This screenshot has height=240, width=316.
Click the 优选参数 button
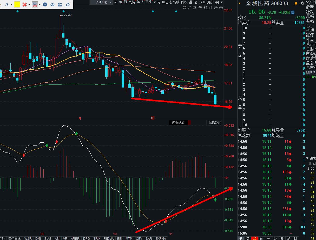point(178,123)
